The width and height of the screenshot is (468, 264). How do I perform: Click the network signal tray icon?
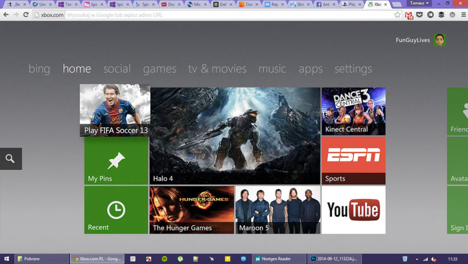(x=425, y=259)
